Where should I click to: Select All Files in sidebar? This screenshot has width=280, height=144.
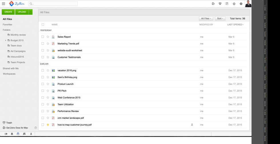click(x=7, y=19)
